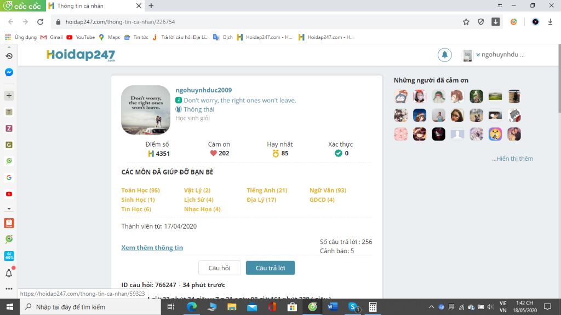Click the Vật Lý (2) subject link
Image resolution: width=561 pixels, height=315 pixels.
[x=197, y=190]
